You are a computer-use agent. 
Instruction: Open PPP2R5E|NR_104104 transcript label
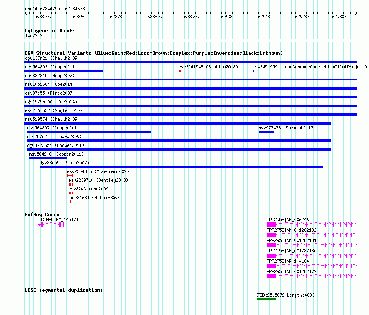click(x=288, y=261)
